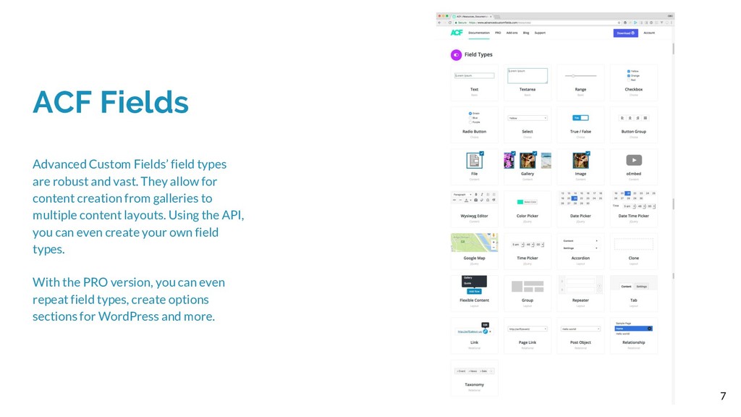Click the Google Map thumbnail

point(474,243)
